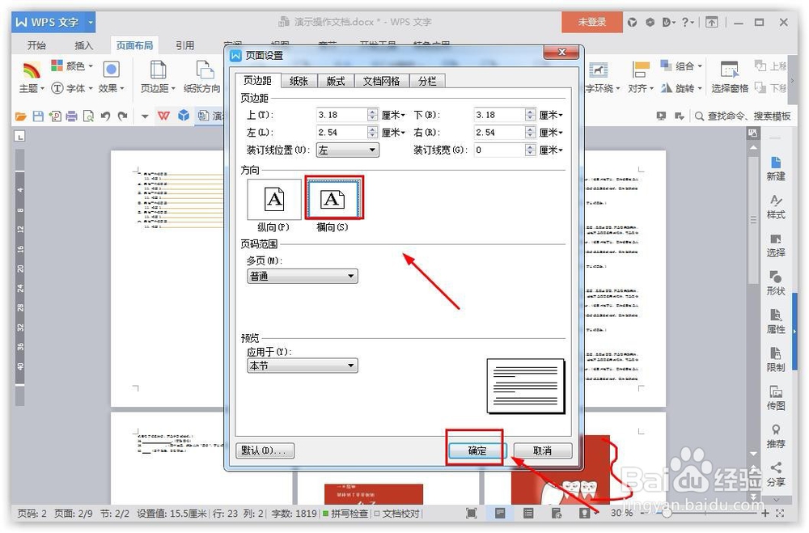Open 装订线位置 gutter position dropdown
The width and height of the screenshot is (809, 533).
347,150
